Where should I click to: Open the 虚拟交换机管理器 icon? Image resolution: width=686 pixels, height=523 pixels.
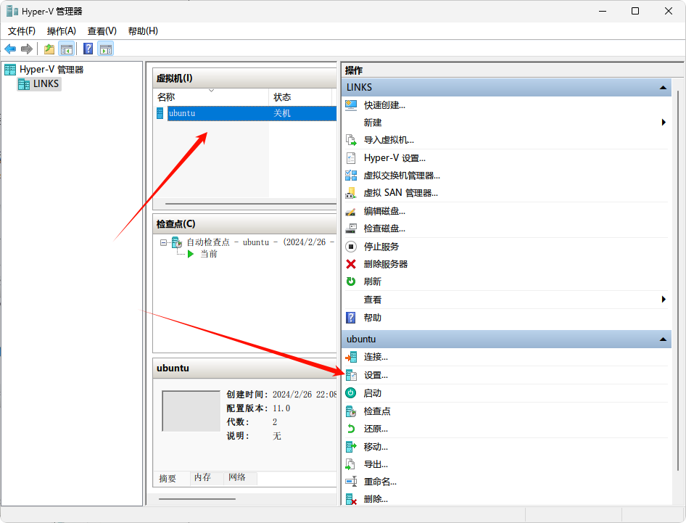351,176
